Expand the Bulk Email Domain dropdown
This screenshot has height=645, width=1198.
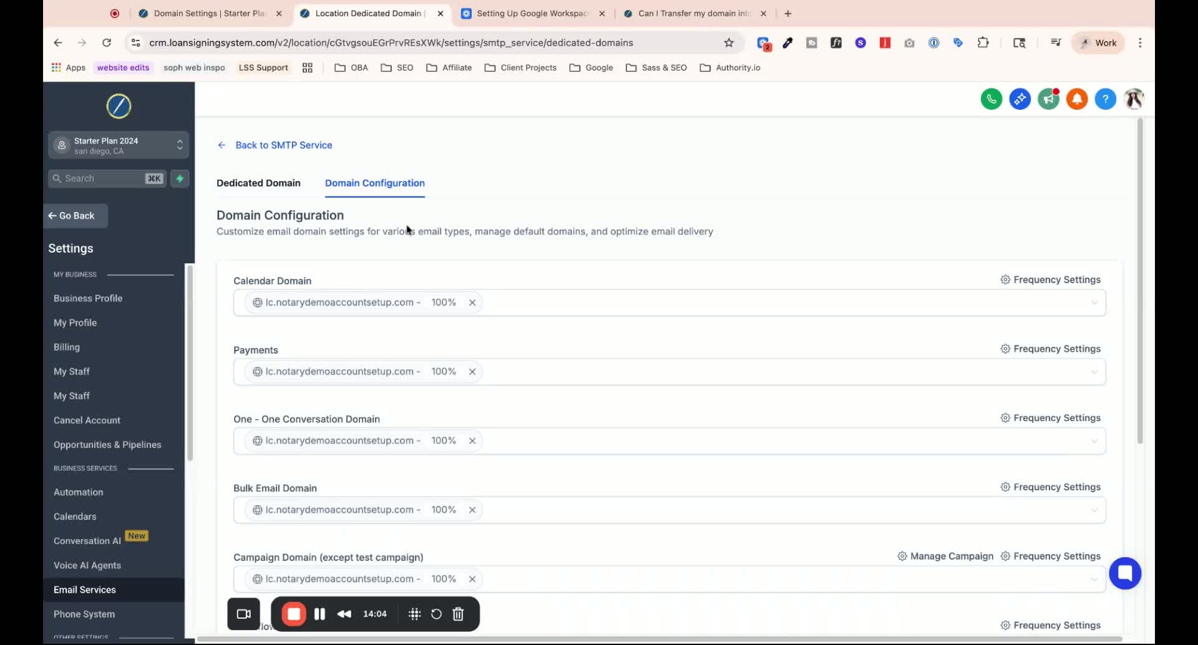point(1094,511)
